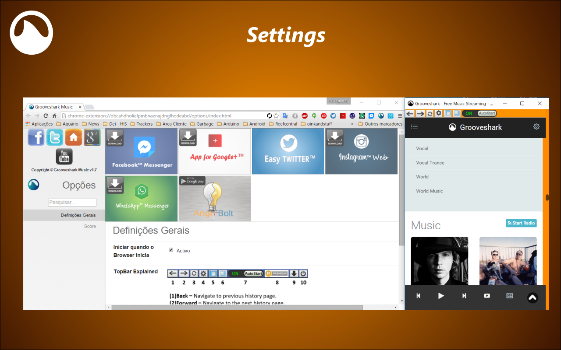Screen dimensions: 561x350
Task: Open the Easy TWITTER tile
Action: click(288, 151)
